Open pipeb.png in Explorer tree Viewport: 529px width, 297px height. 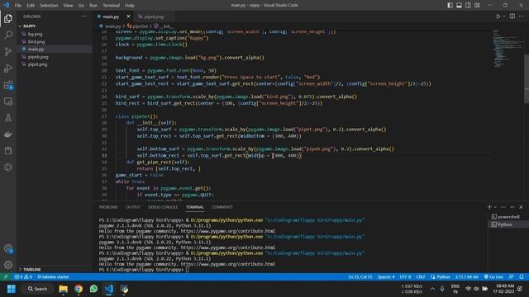pos(38,57)
